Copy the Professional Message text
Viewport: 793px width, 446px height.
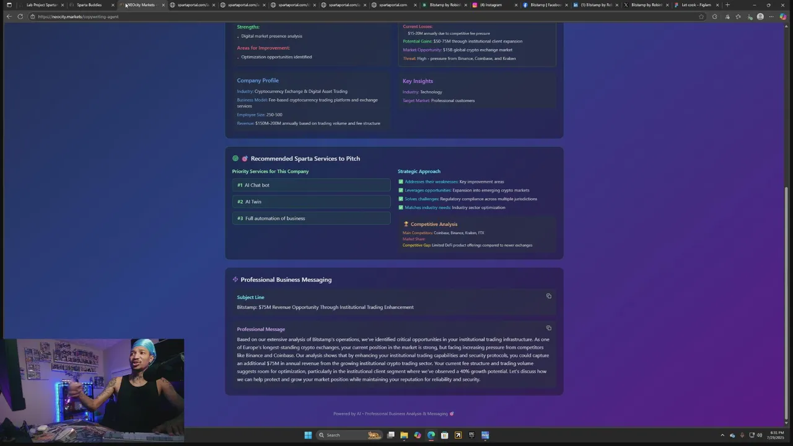point(549,328)
